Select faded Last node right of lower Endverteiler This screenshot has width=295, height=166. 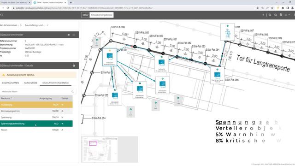156,106
